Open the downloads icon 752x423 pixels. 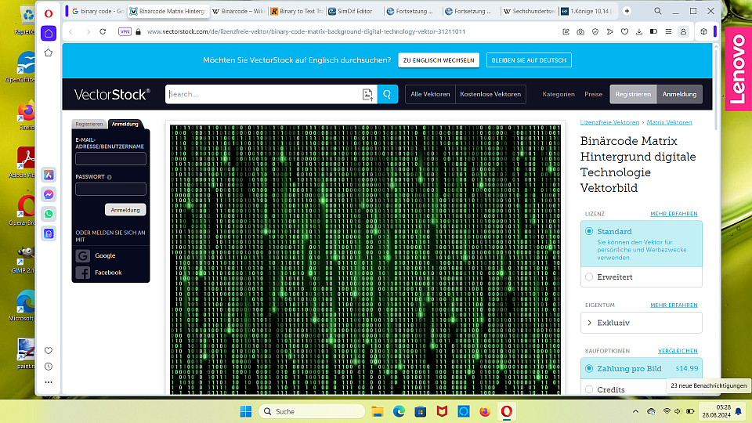tap(639, 31)
